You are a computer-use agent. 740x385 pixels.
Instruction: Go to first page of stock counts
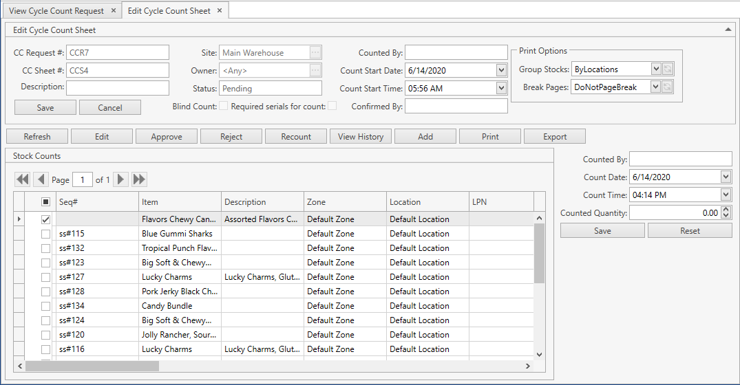click(x=23, y=179)
